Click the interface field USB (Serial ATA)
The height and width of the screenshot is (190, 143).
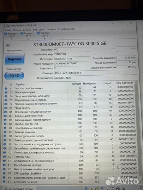point(72,59)
